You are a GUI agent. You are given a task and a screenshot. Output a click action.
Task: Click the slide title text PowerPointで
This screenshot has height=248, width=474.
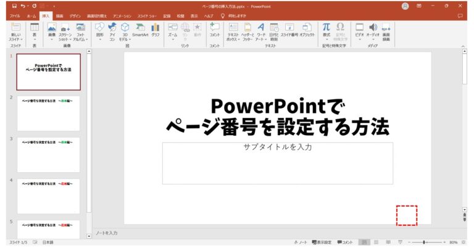(278, 106)
